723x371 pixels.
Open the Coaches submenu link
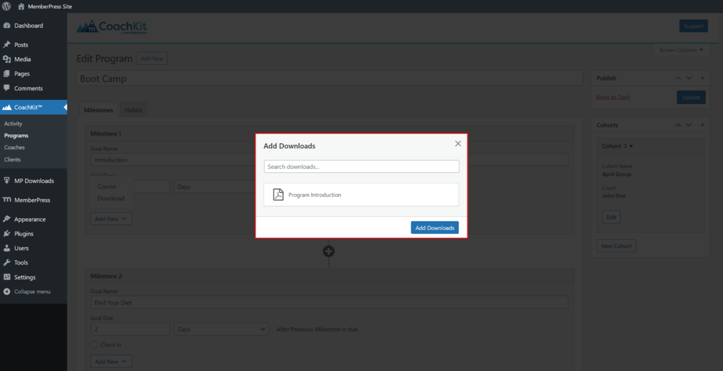[14, 147]
